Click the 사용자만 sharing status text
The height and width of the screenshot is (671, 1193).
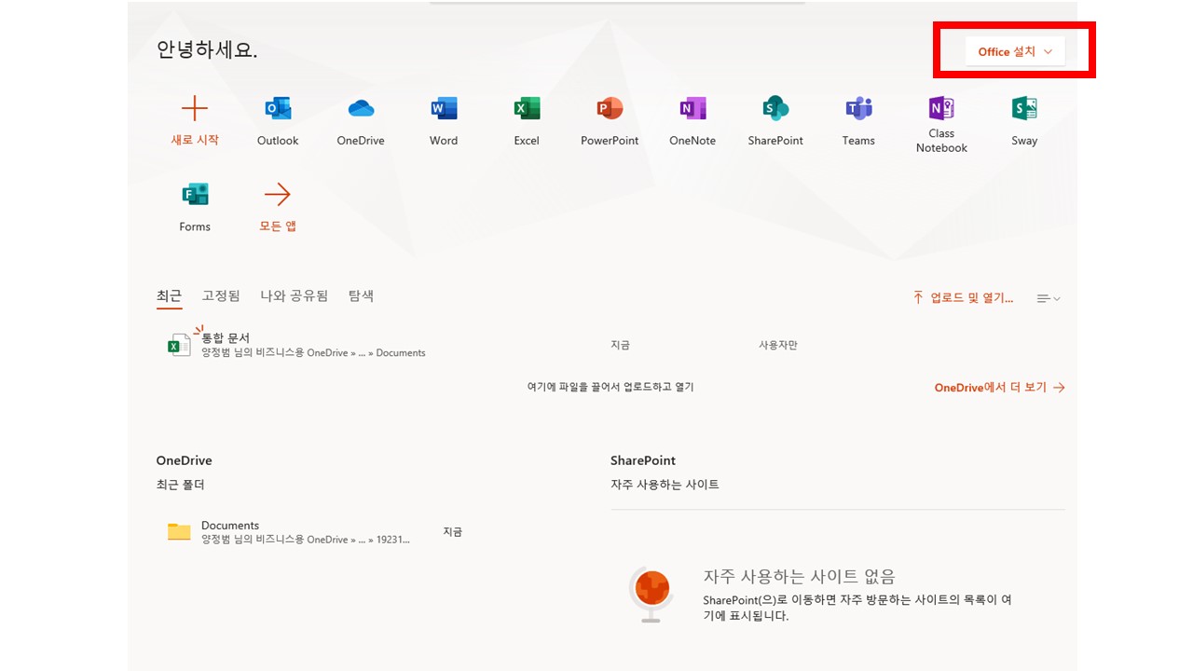[x=778, y=345]
